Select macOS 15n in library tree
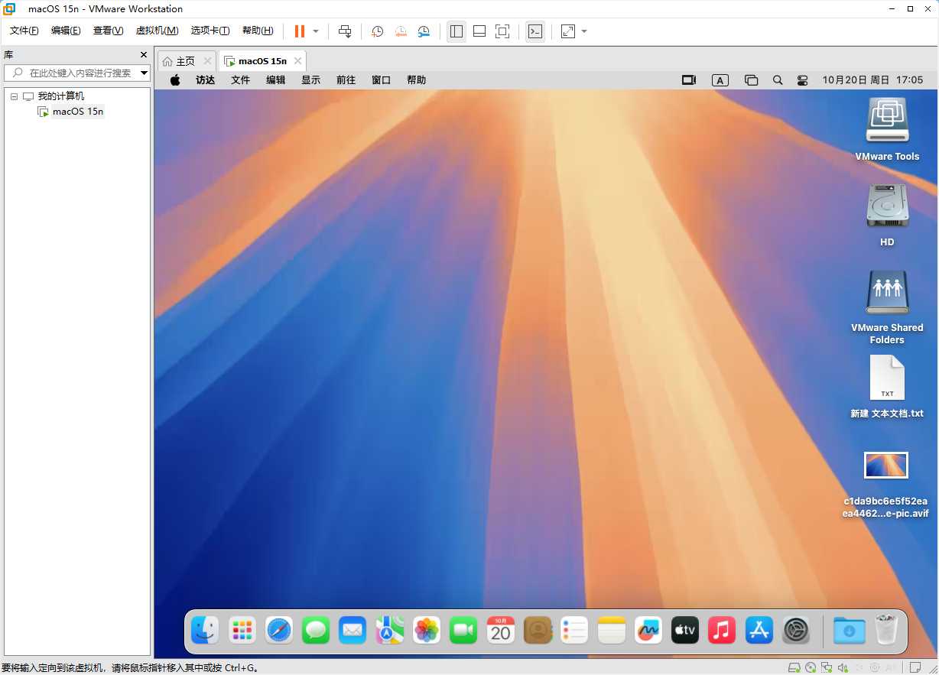The width and height of the screenshot is (939, 675). coord(77,112)
